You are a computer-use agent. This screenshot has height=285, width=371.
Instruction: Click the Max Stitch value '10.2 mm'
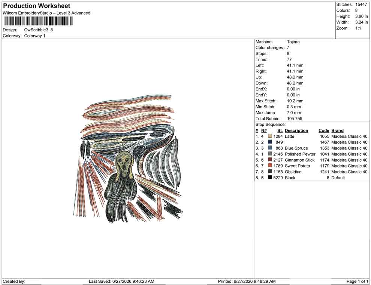point(295,101)
